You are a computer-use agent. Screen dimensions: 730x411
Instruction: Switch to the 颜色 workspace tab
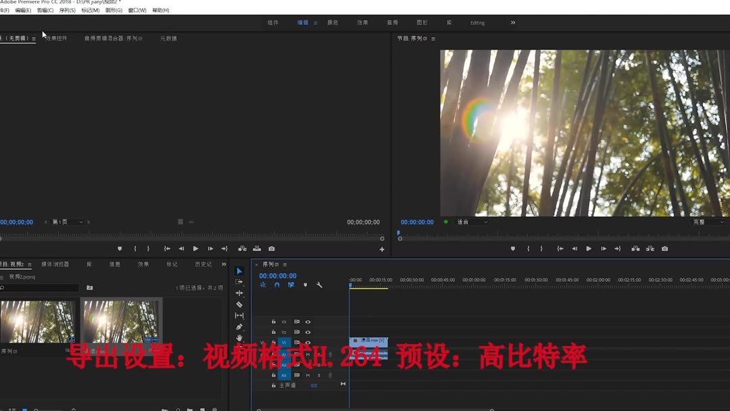[x=333, y=22]
